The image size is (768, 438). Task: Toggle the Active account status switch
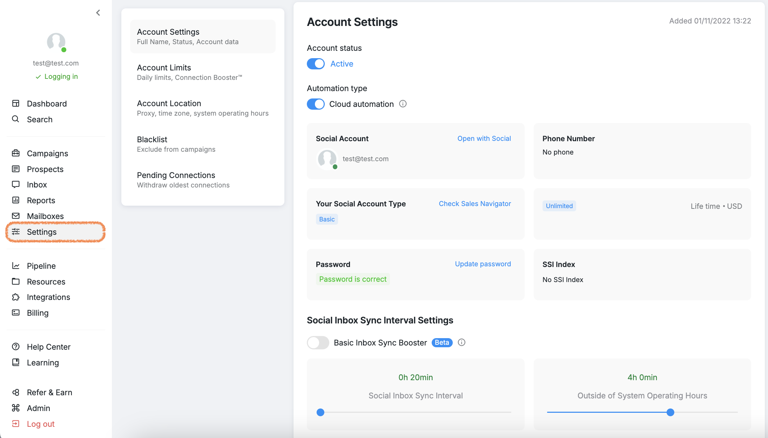tap(316, 64)
